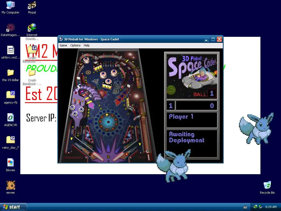Image resolution: width=281 pixels, height=211 pixels.
Task: Click the center blue wormhole target circle
Action: click(108, 122)
